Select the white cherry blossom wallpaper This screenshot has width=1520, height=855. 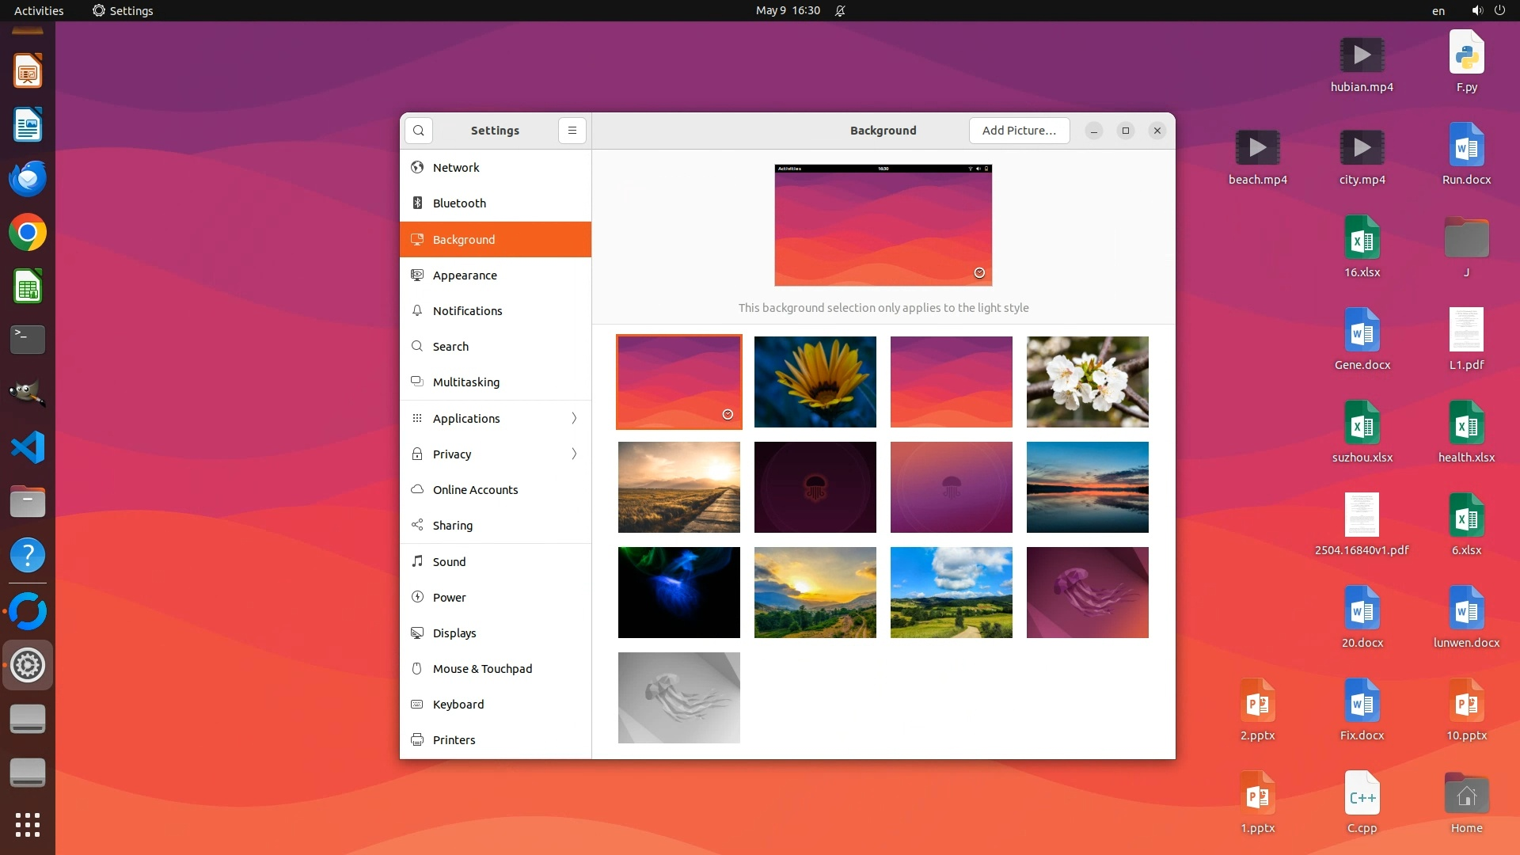point(1087,382)
